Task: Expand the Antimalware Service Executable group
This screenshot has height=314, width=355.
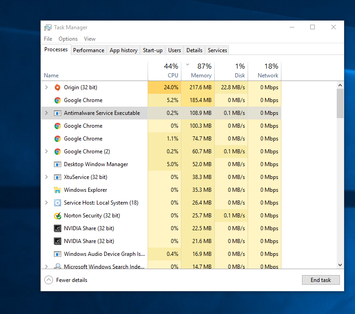Action: click(47, 113)
